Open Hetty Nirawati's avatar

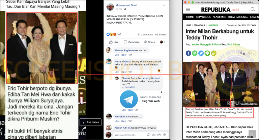pyautogui.click(x=109, y=61)
